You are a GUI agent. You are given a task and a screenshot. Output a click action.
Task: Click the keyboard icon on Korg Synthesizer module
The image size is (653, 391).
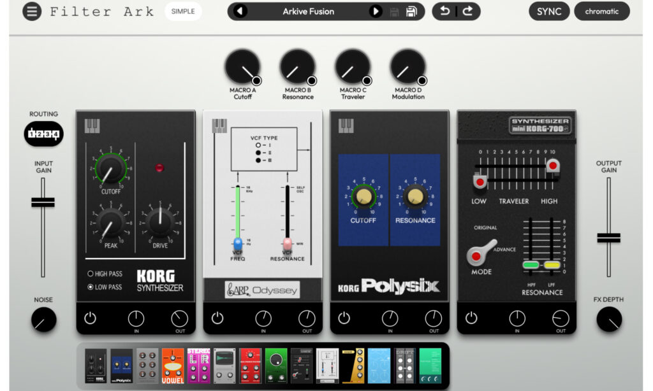pos(92,125)
